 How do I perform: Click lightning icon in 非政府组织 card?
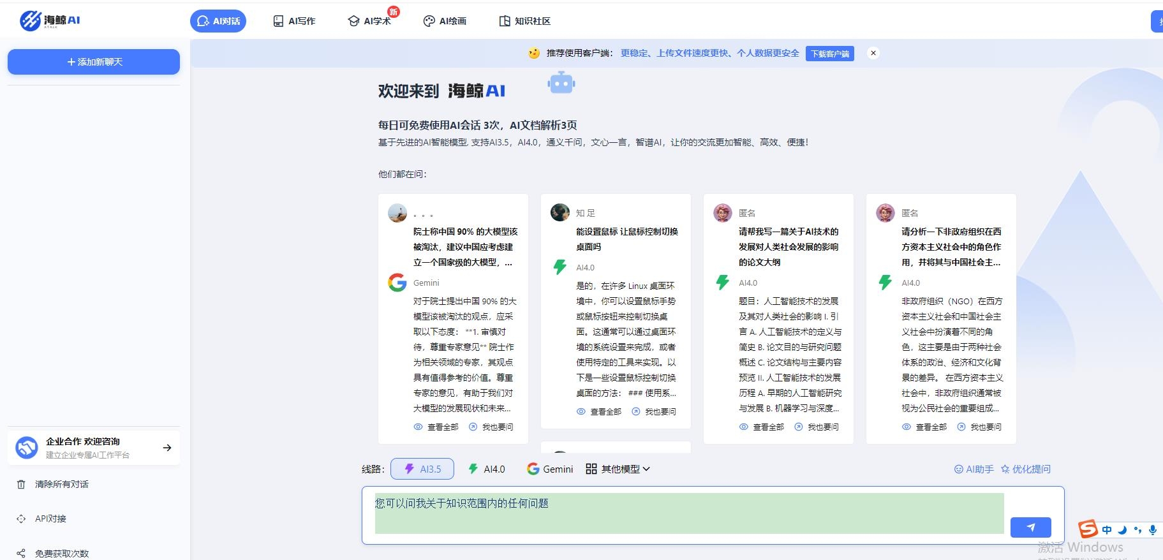[885, 283]
